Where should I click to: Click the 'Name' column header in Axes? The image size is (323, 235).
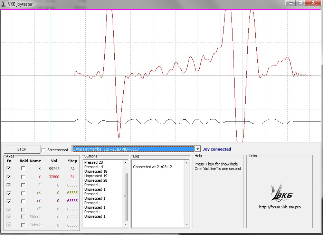point(36,161)
